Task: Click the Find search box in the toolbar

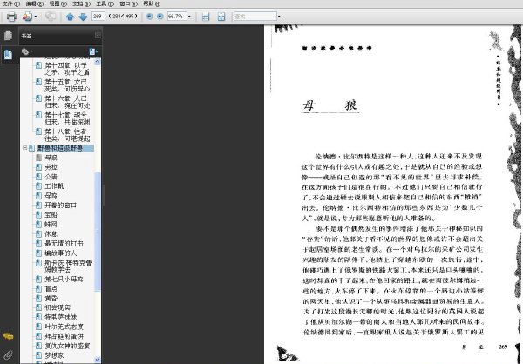Action: [x=255, y=16]
